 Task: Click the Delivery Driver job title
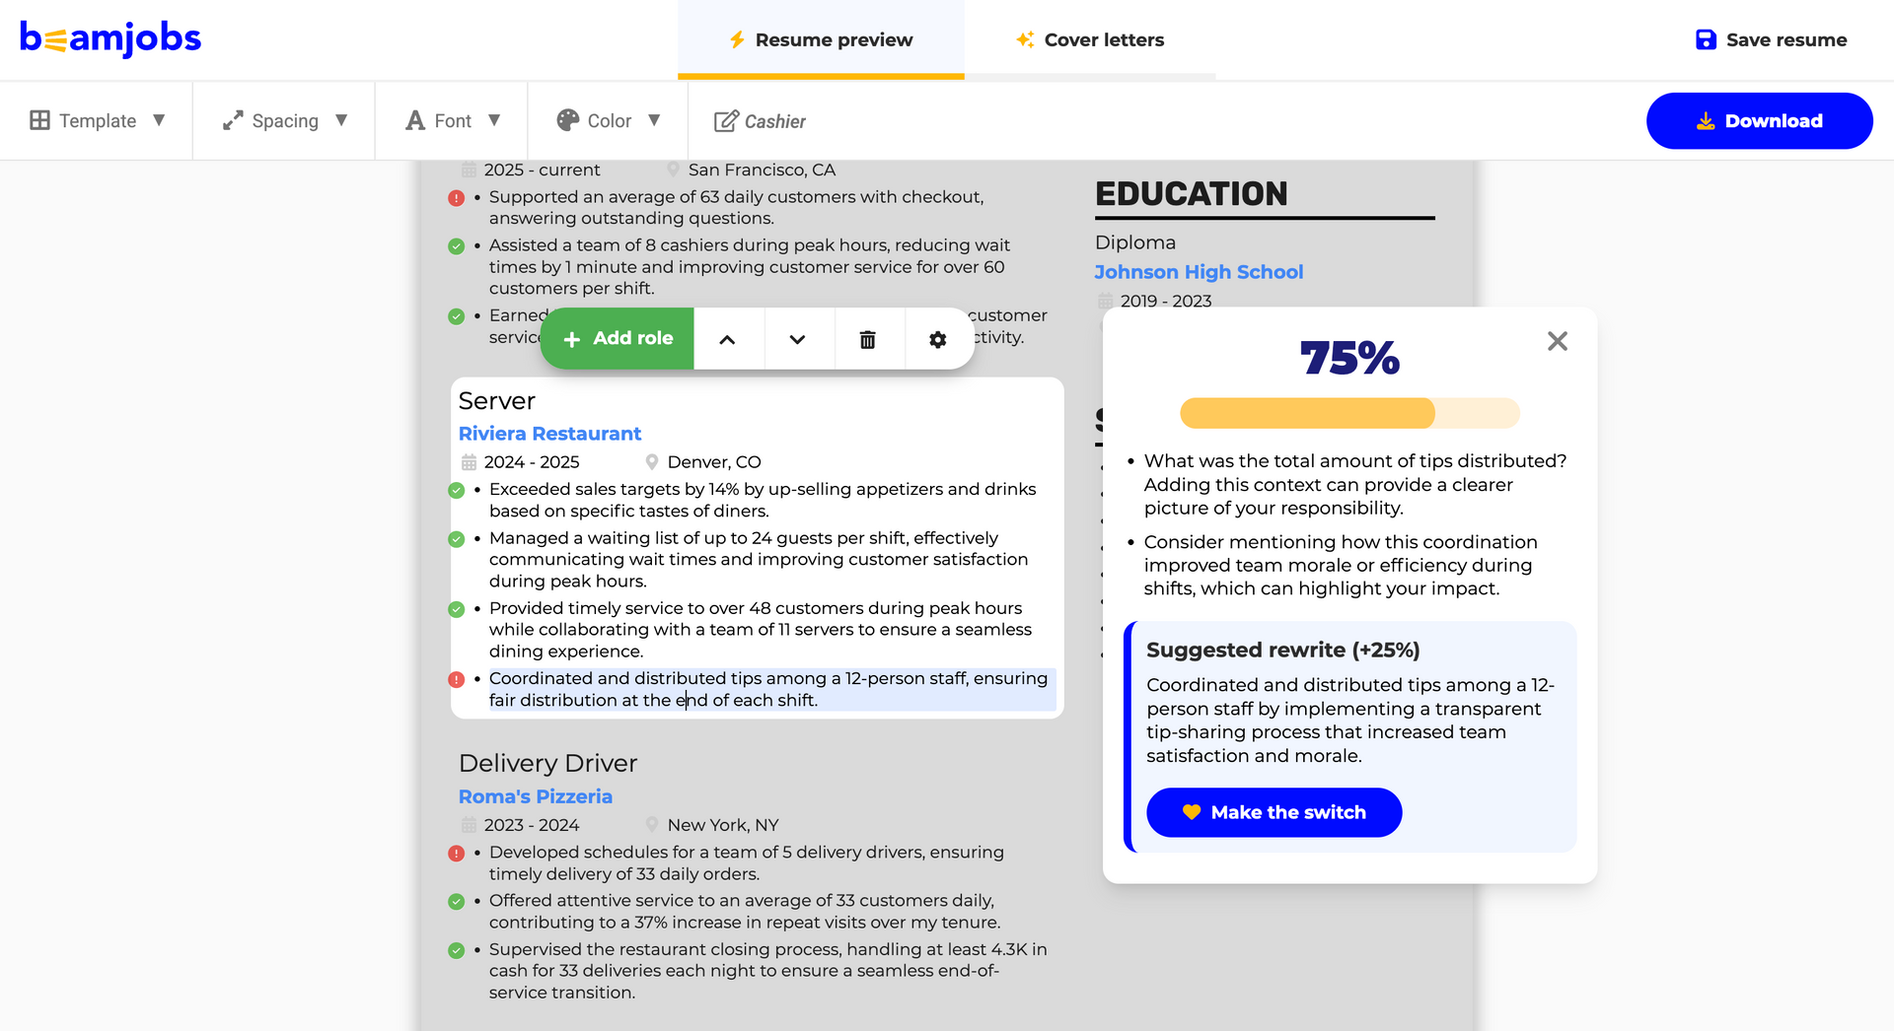pyautogui.click(x=548, y=764)
